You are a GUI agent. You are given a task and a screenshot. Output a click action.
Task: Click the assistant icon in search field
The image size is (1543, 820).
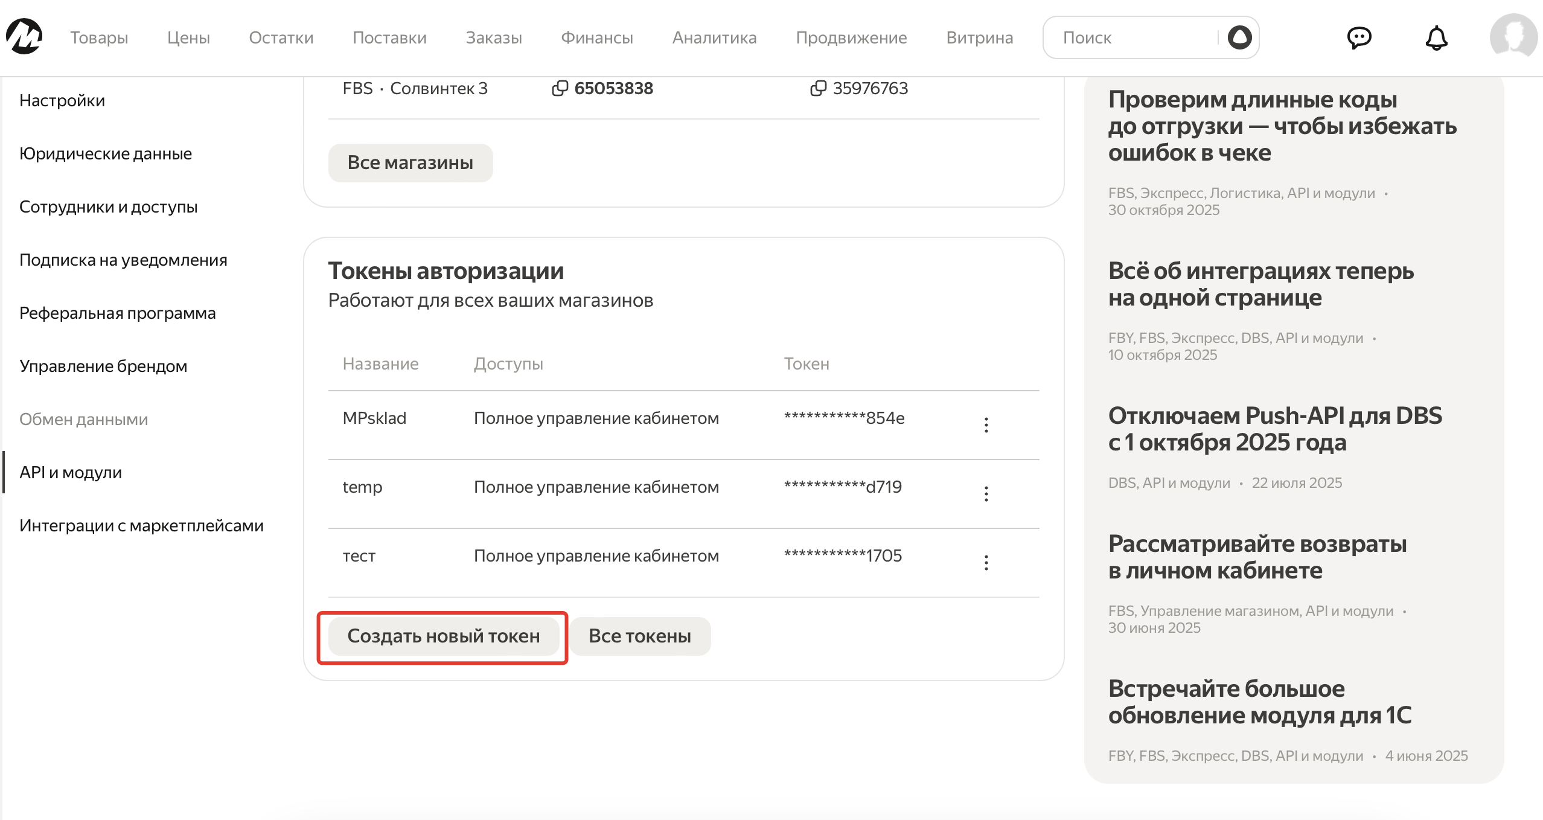(1239, 37)
